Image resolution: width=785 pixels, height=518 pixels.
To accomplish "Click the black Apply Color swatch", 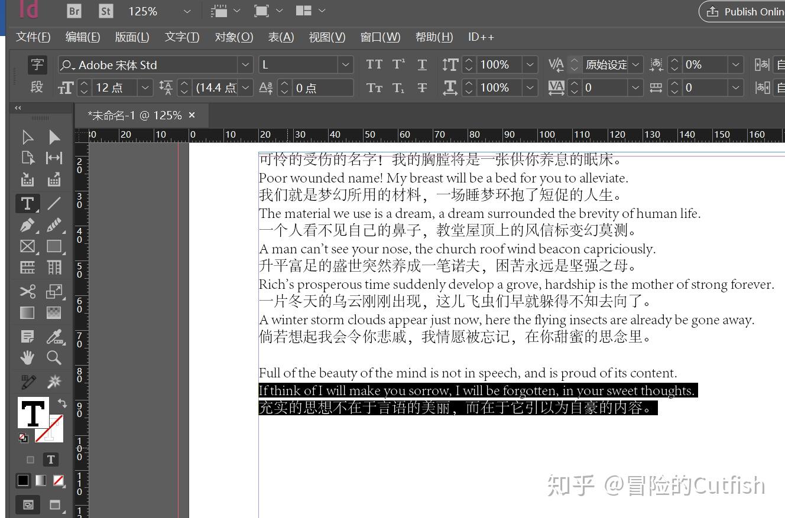I will 23,480.
